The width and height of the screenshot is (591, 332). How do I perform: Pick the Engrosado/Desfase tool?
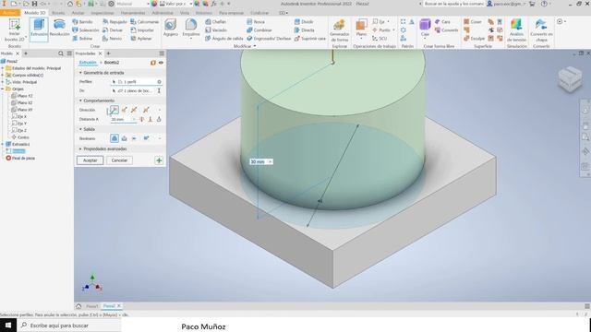click(x=269, y=39)
